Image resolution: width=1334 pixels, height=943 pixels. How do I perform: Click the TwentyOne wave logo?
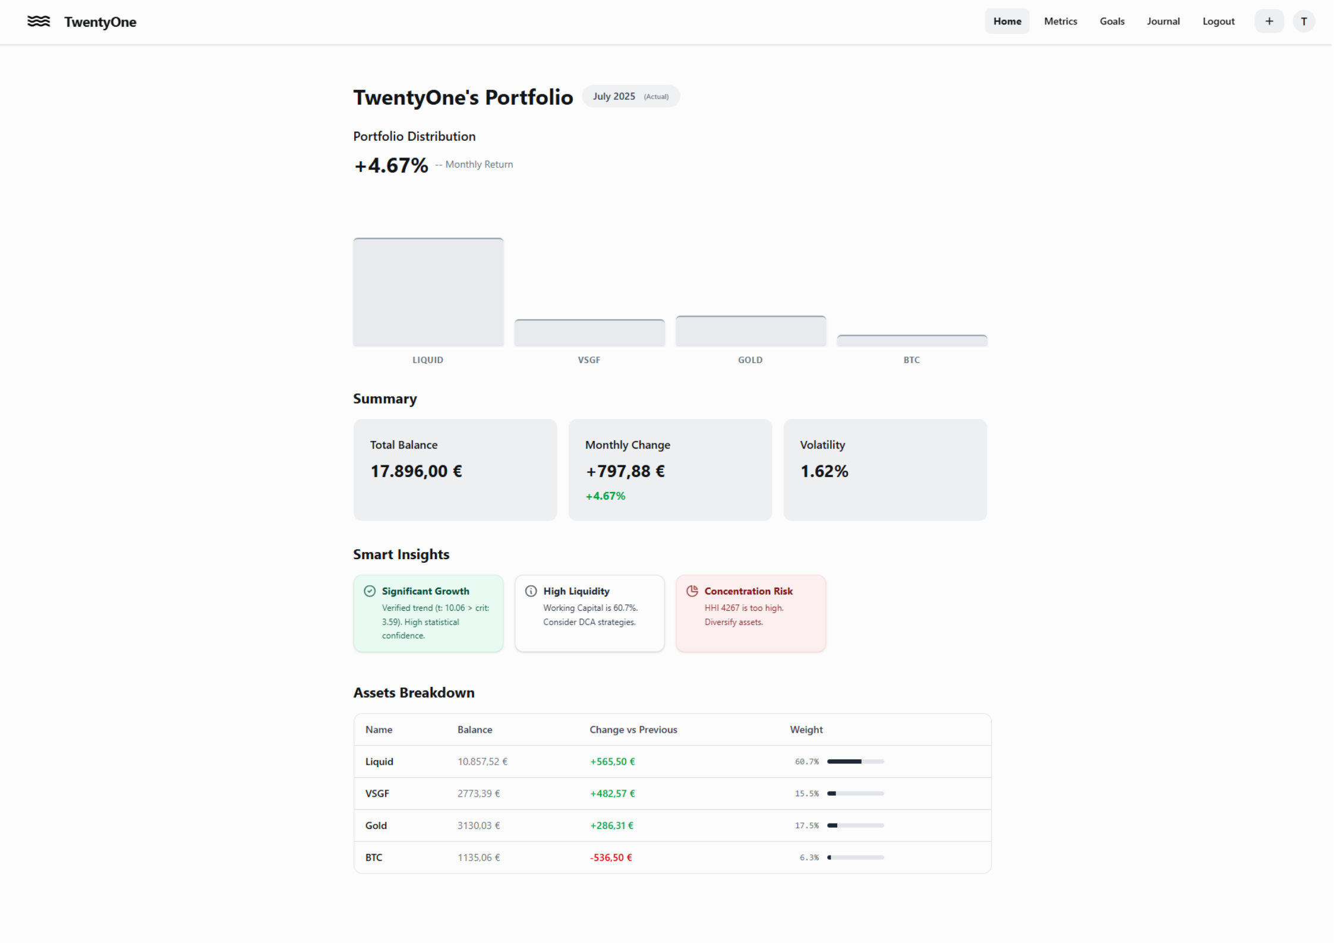[x=38, y=21]
